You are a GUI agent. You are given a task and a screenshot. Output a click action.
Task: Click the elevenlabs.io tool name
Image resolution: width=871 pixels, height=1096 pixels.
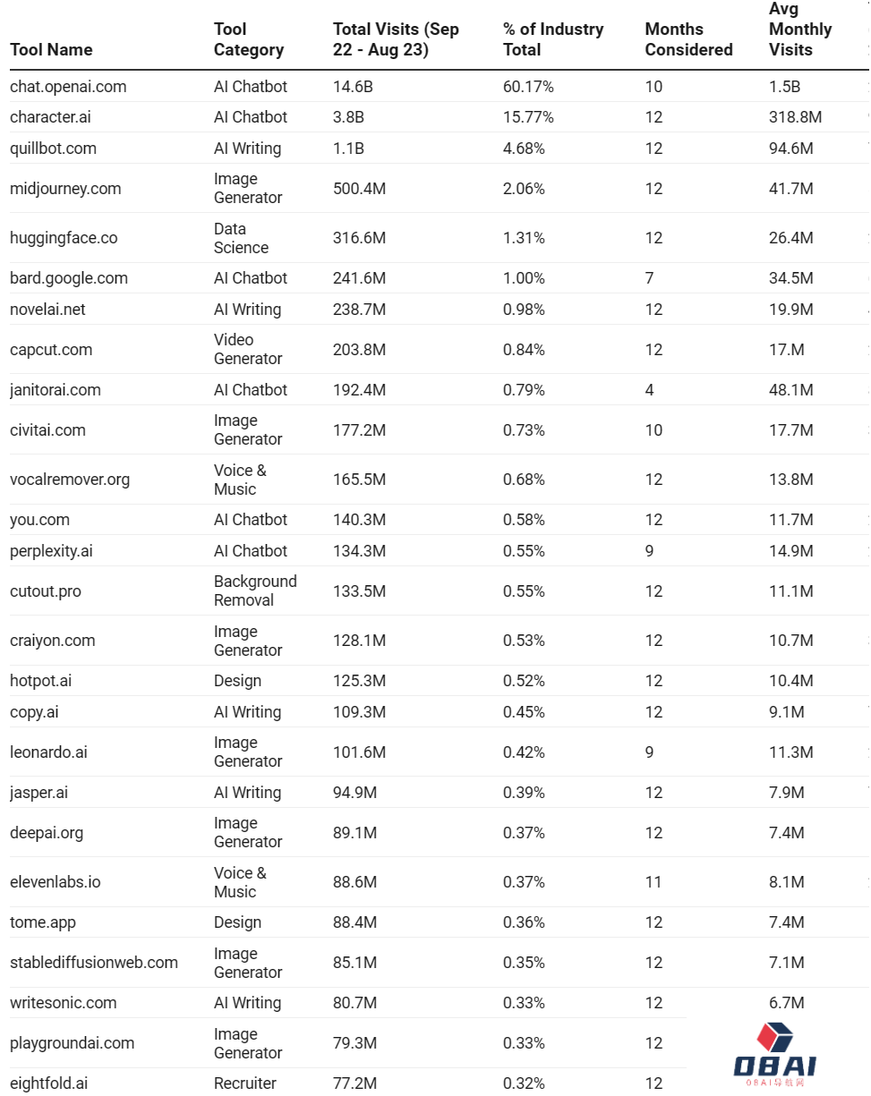pyautogui.click(x=56, y=882)
